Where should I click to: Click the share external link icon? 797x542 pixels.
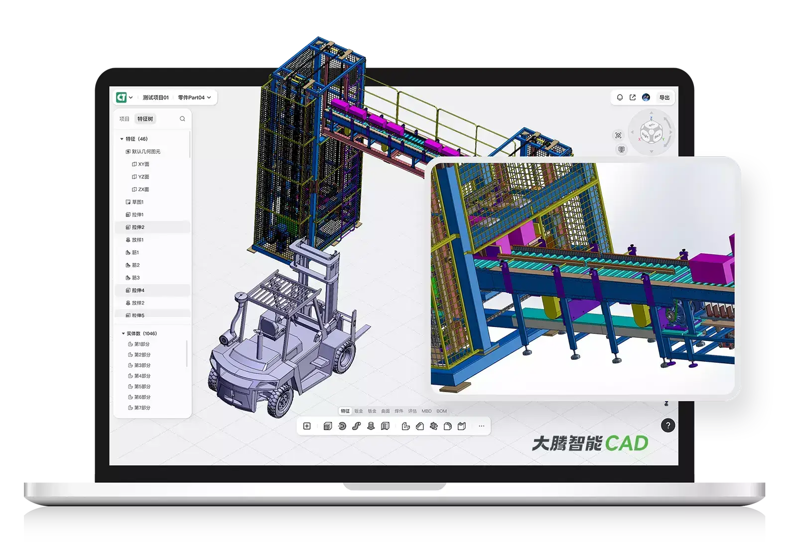[x=633, y=98]
